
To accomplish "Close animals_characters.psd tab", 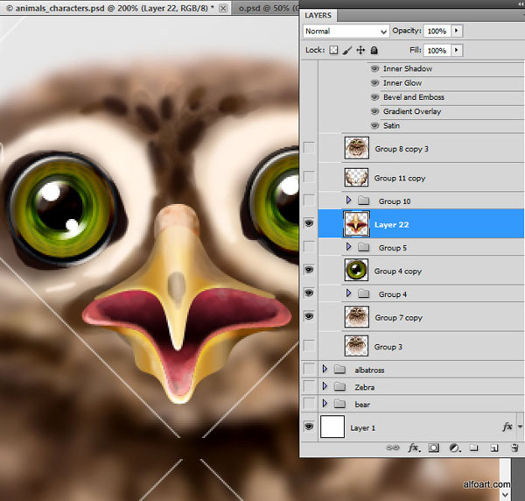I will (223, 9).
